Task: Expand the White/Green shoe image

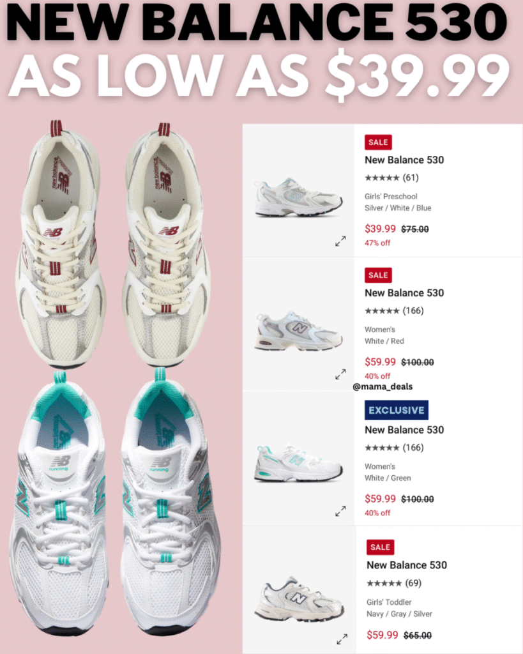Action: pyautogui.click(x=341, y=511)
